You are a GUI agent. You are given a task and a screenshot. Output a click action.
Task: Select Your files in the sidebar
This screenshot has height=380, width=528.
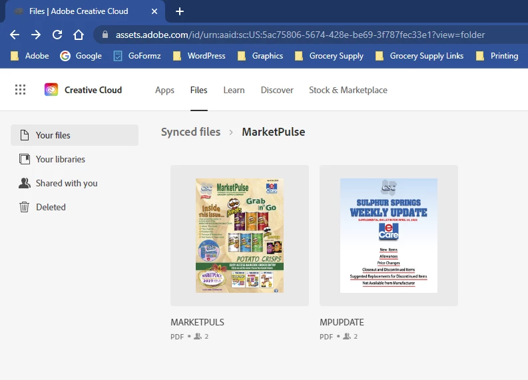75,135
